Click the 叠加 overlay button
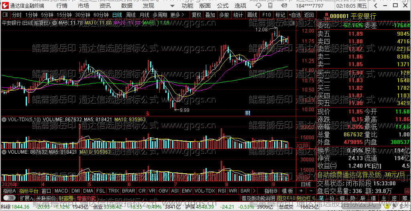Viewport: 411px width, 211px height. [x=210, y=15]
